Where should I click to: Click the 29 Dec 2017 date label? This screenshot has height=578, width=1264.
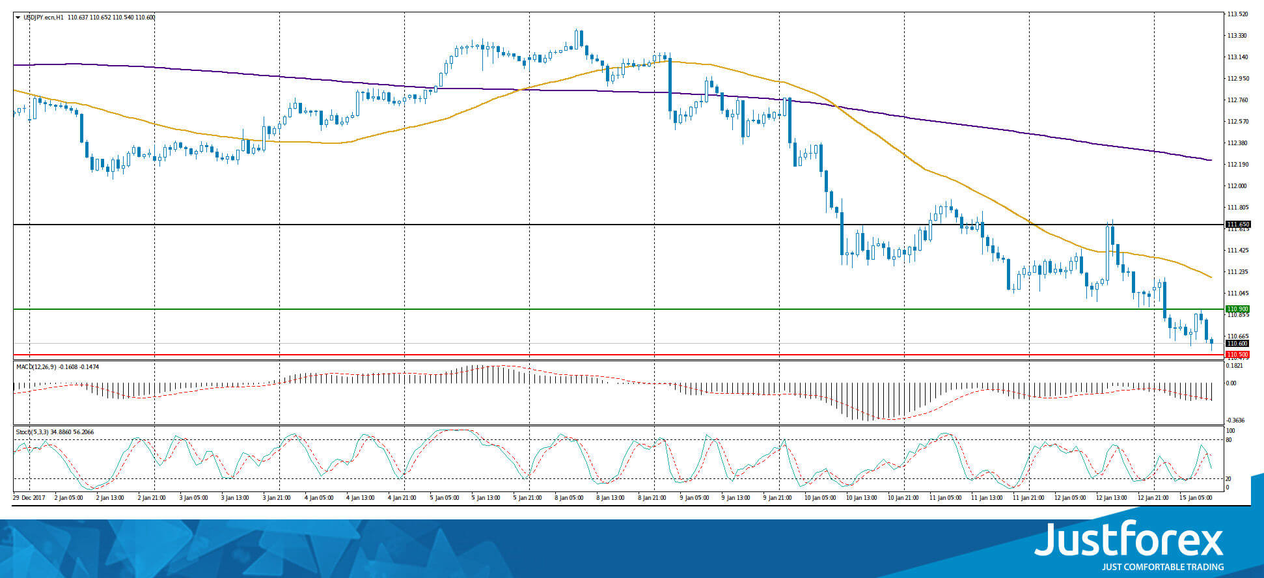(29, 498)
